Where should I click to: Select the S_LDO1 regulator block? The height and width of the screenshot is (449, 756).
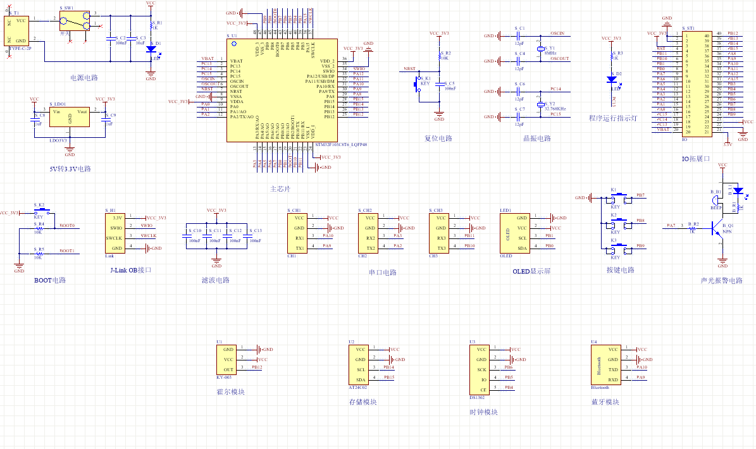(70, 117)
